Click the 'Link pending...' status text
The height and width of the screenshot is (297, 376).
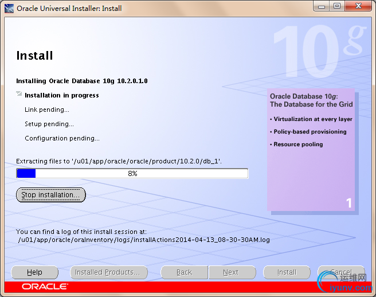(47, 110)
